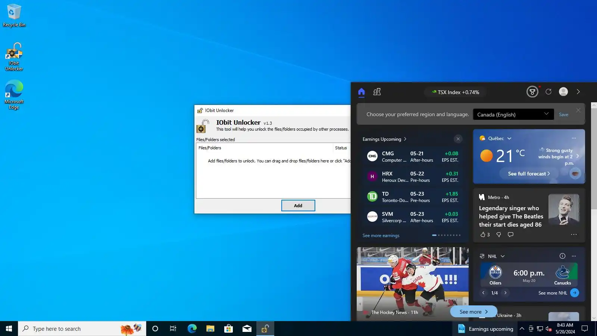The width and height of the screenshot is (597, 336).
Task: Select the Status column header in IObit Unlocker
Action: 341,148
